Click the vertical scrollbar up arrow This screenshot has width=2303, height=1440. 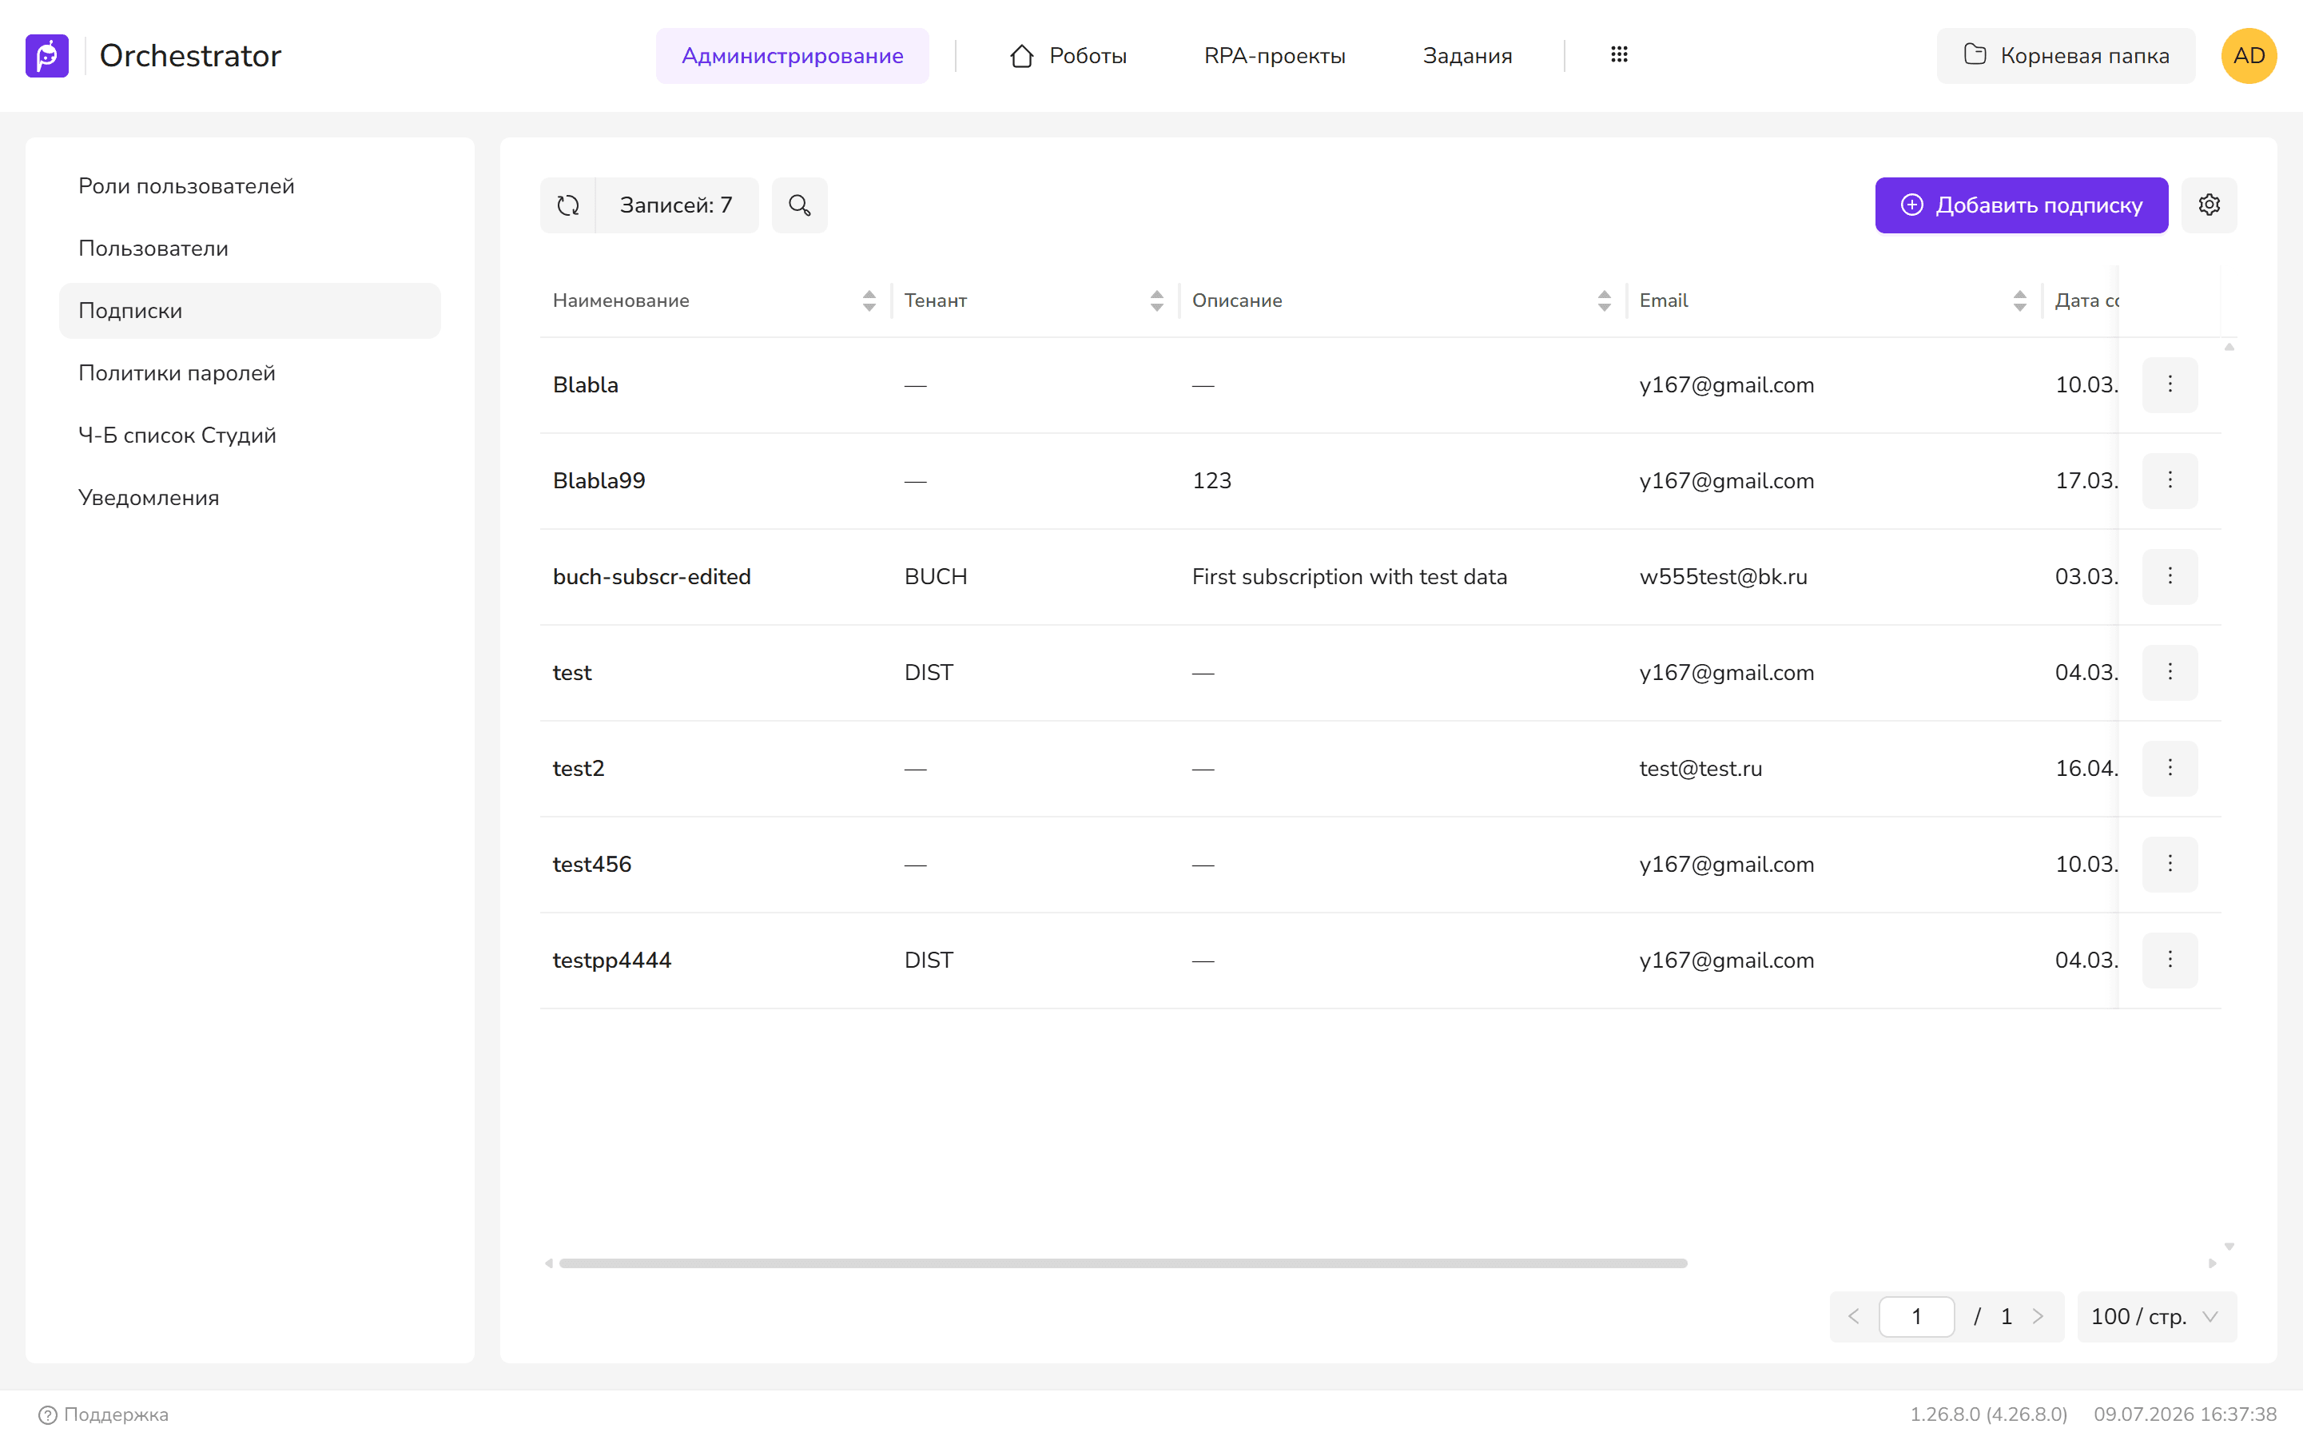(2229, 347)
